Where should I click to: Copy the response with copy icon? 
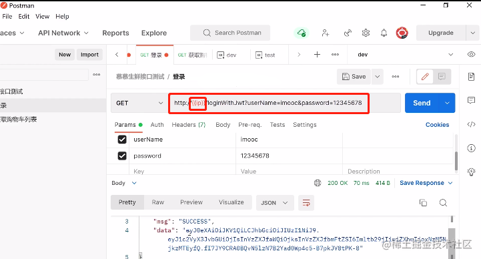[x=423, y=202]
